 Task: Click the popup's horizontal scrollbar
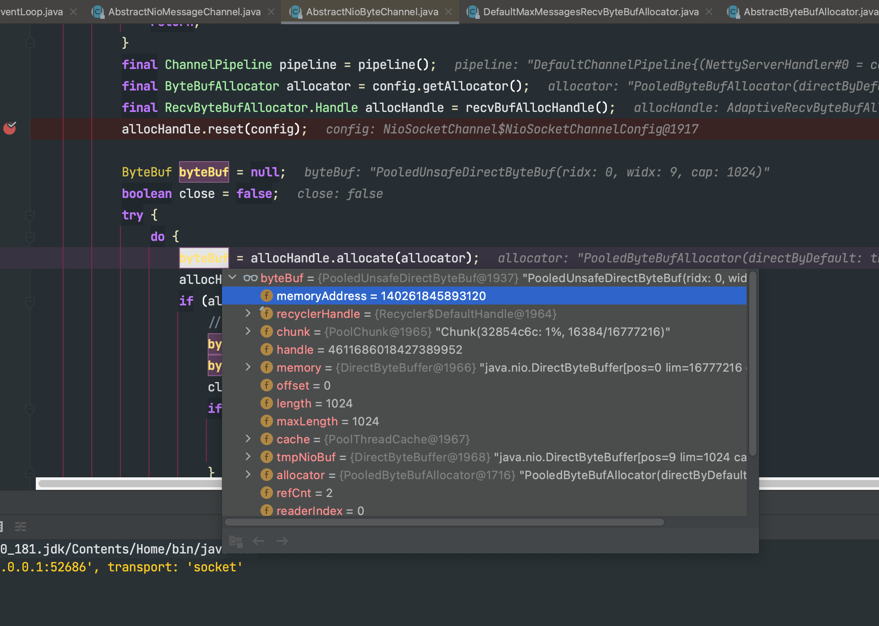[444, 522]
